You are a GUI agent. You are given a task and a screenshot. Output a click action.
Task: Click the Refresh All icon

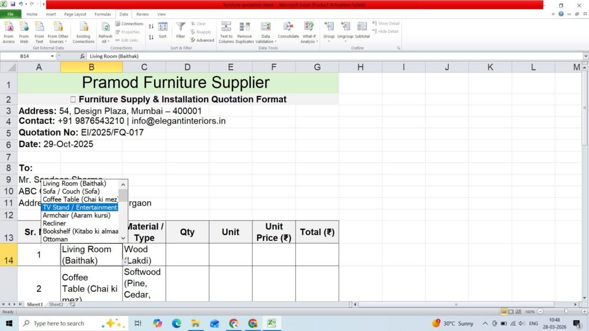[x=106, y=28]
